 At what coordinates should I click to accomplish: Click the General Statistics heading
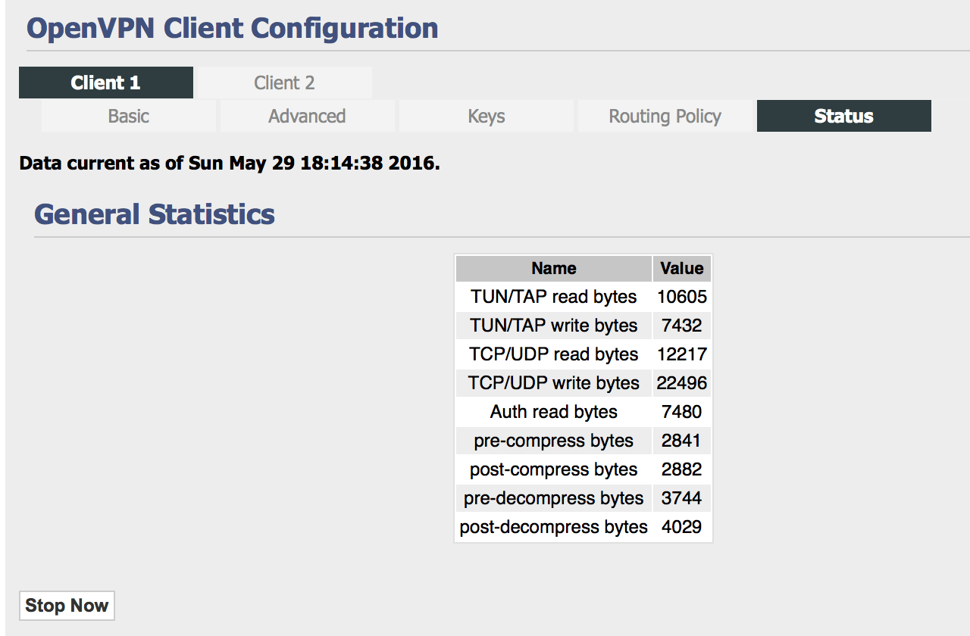click(x=155, y=214)
